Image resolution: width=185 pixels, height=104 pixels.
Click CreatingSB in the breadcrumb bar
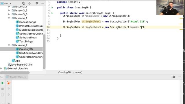coord(64,73)
